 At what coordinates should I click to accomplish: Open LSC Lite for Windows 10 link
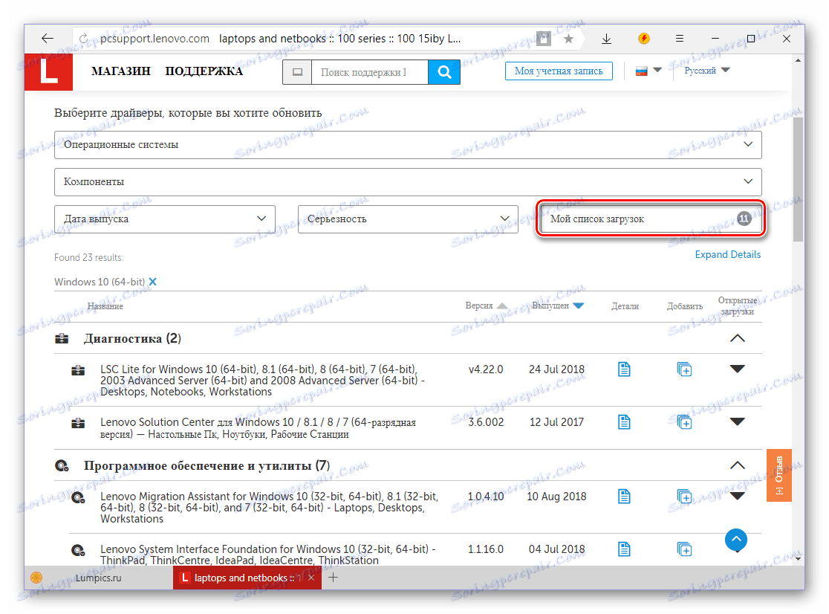point(263,381)
